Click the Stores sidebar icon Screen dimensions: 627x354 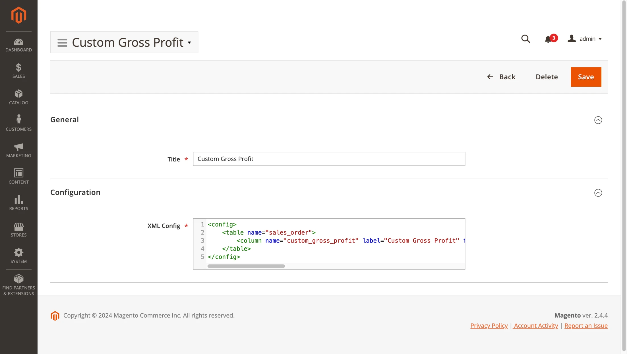coord(18,228)
